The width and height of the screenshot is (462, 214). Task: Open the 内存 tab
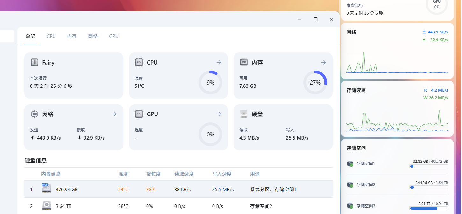pos(72,36)
